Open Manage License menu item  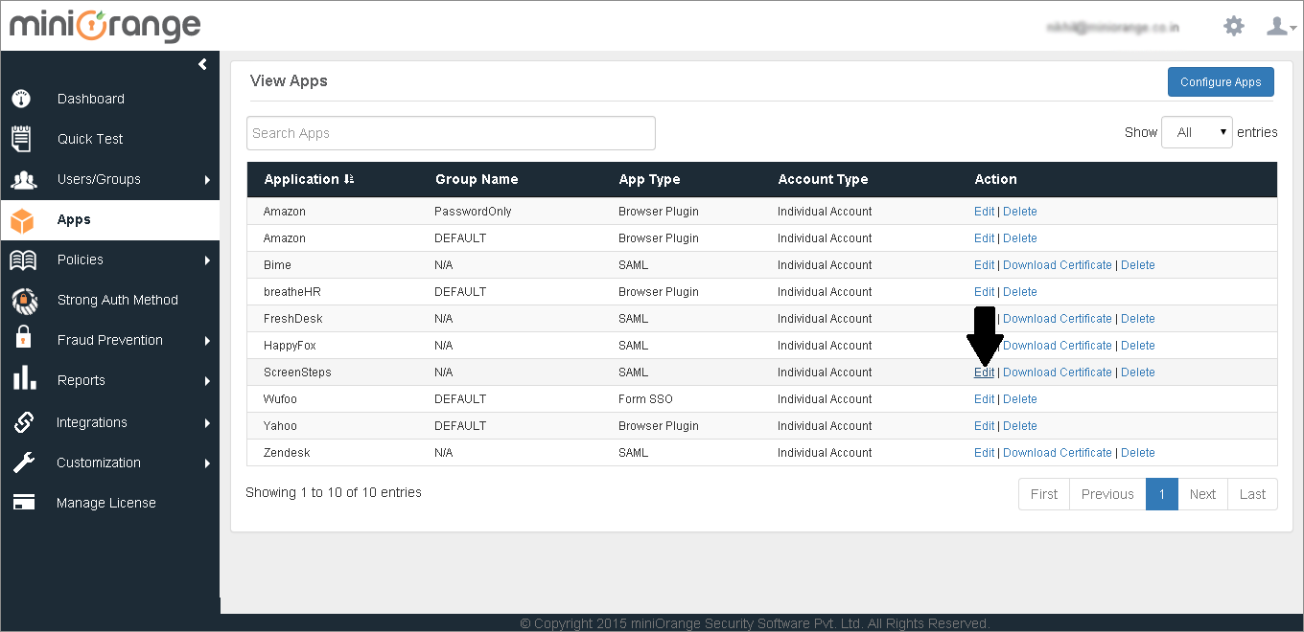click(x=105, y=503)
